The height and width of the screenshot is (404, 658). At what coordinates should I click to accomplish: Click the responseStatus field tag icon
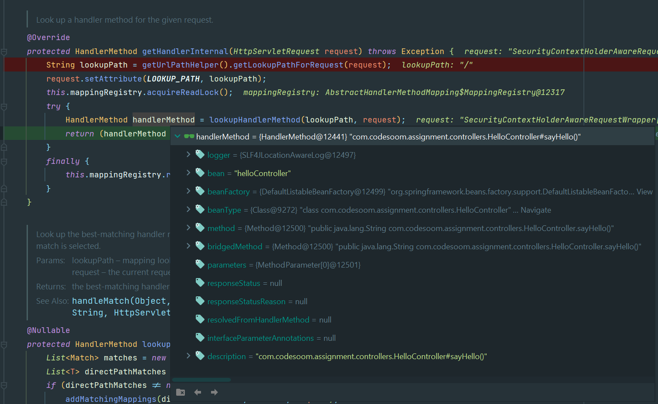tap(200, 282)
